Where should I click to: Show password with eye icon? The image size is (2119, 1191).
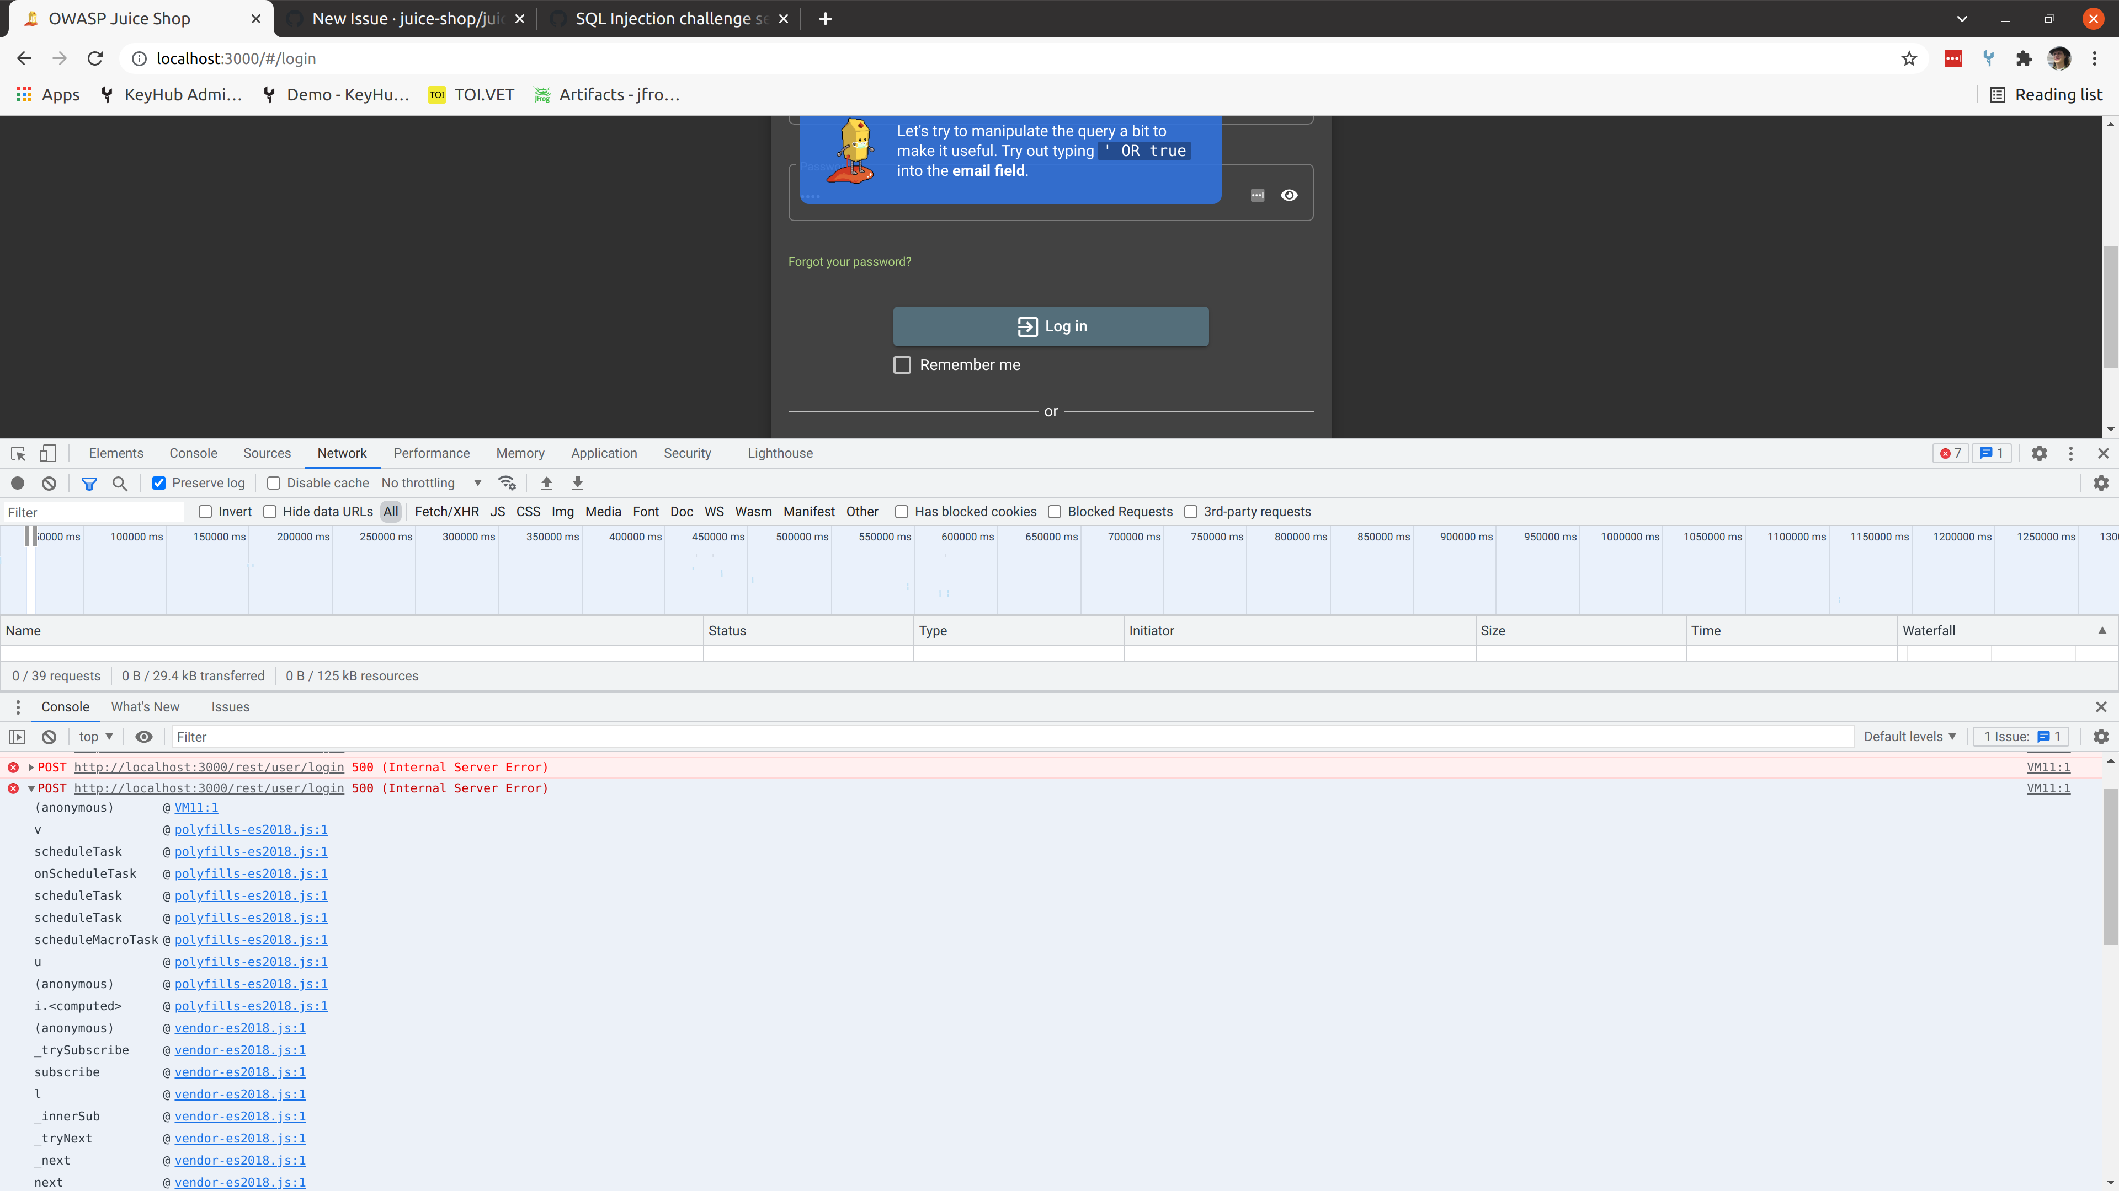click(x=1289, y=195)
